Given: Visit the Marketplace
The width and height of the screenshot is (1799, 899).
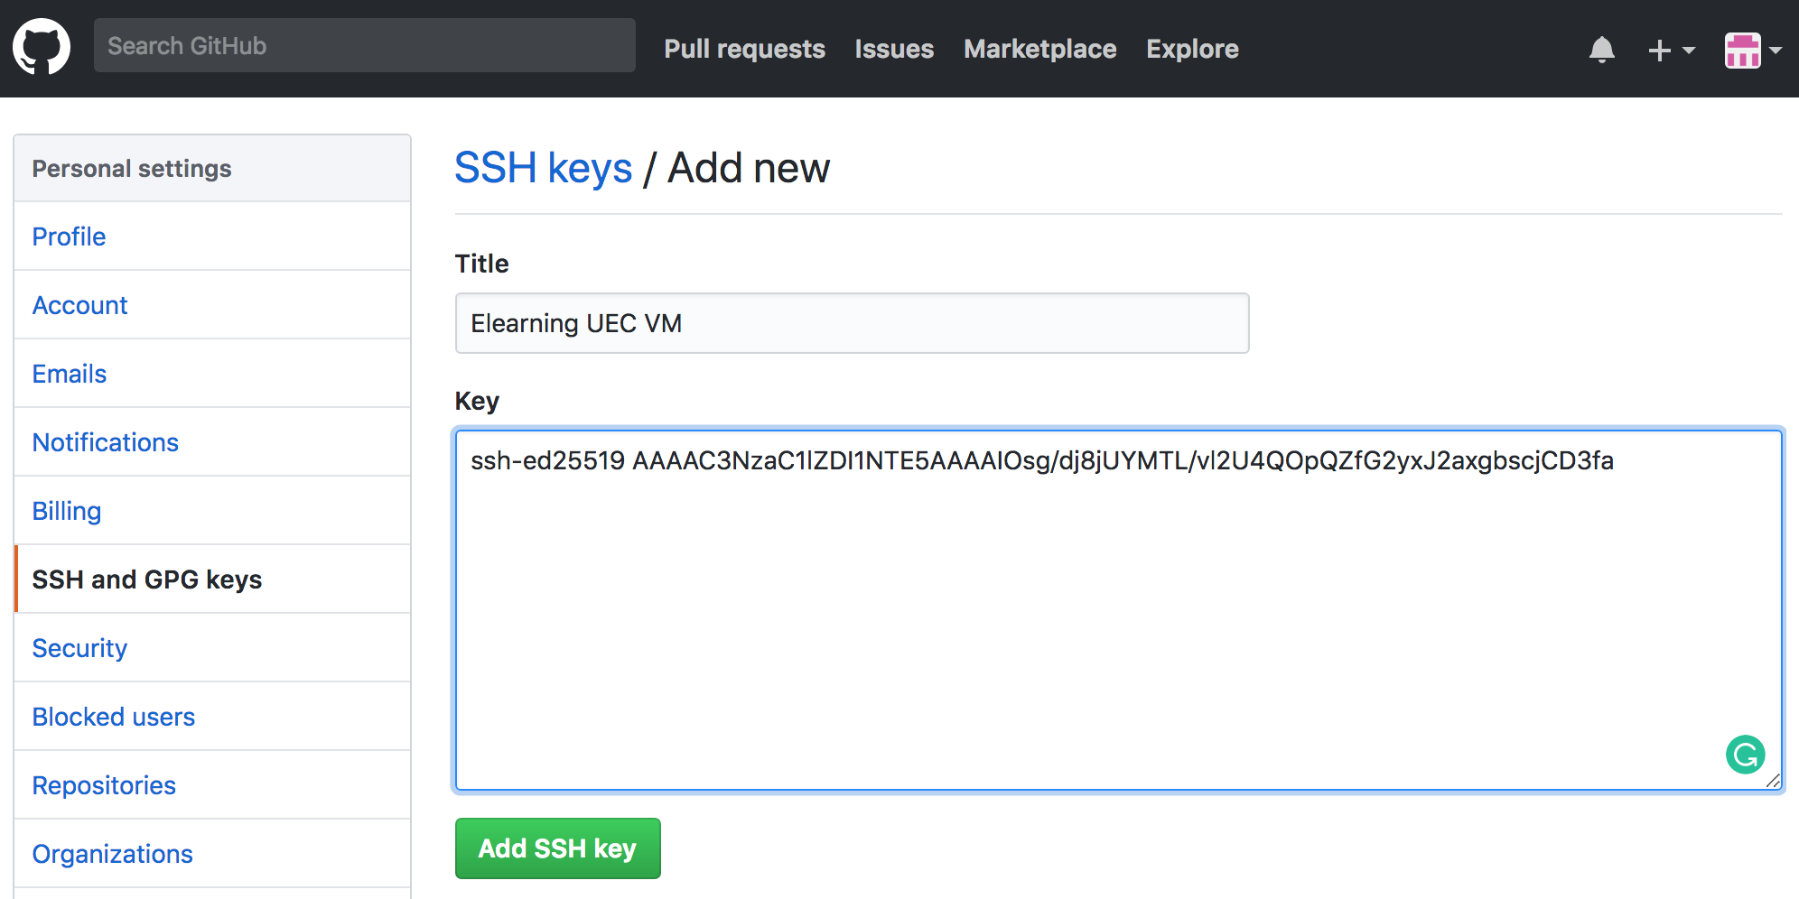Looking at the screenshot, I should click(1039, 49).
